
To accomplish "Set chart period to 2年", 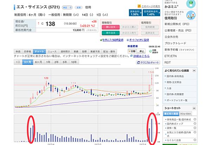I will pyautogui.click(x=57, y=62).
